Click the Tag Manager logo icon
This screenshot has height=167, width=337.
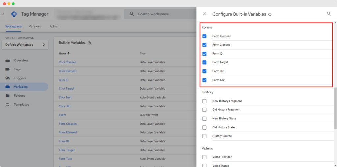(x=14, y=14)
